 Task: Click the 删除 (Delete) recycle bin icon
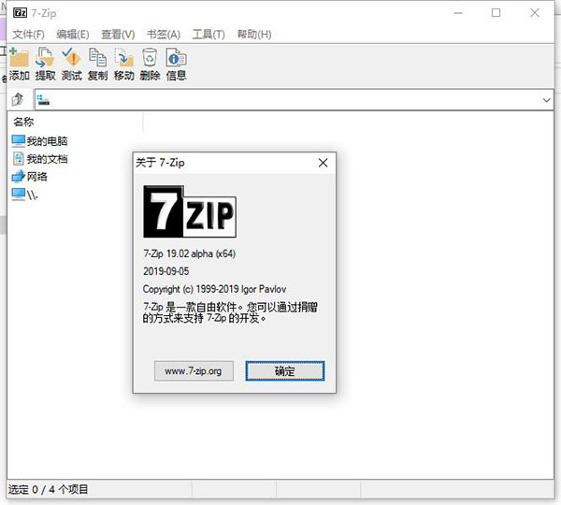[x=150, y=57]
